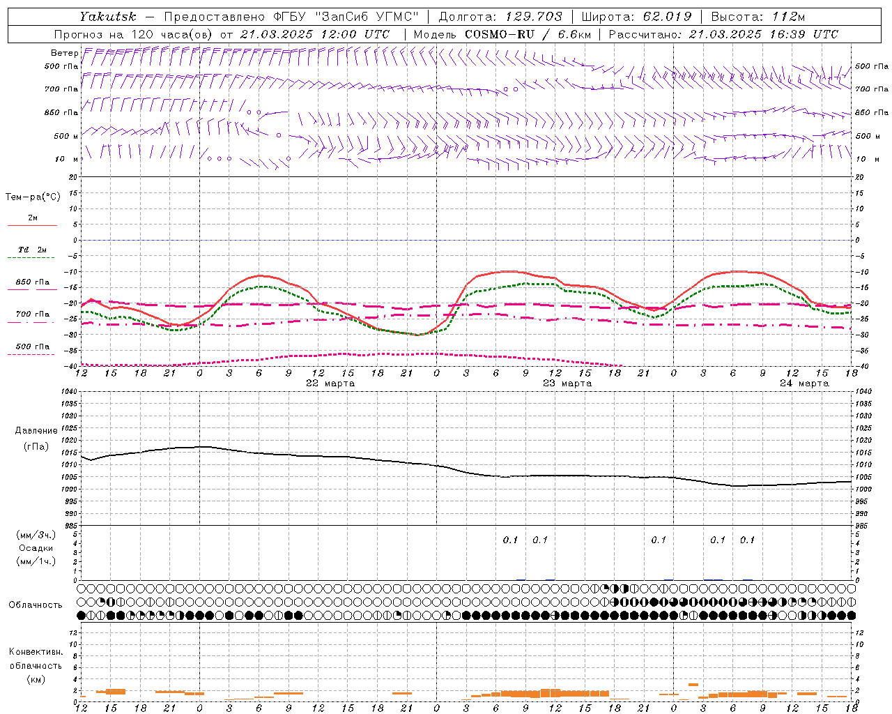Image resolution: width=892 pixels, height=714 pixels.
Task: Click the "Рассчитано: 21.03.2025 16:39 UTC" timestamp
Action: click(723, 34)
